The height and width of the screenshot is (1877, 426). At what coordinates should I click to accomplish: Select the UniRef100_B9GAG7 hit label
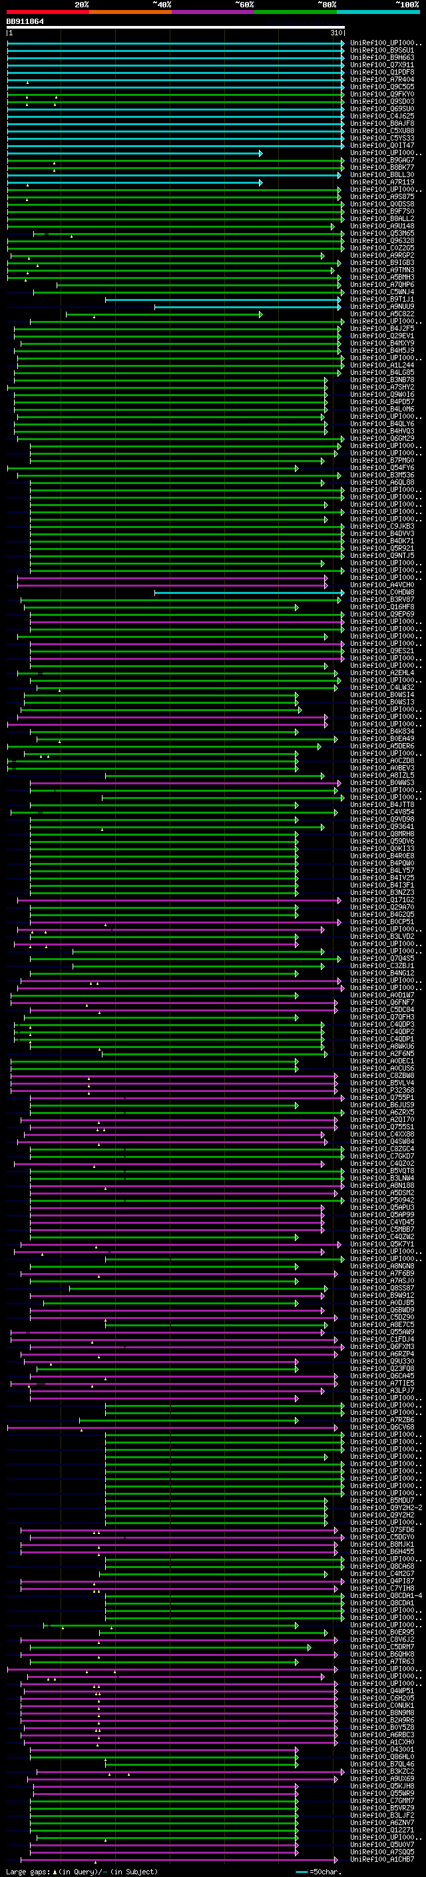[x=382, y=160]
